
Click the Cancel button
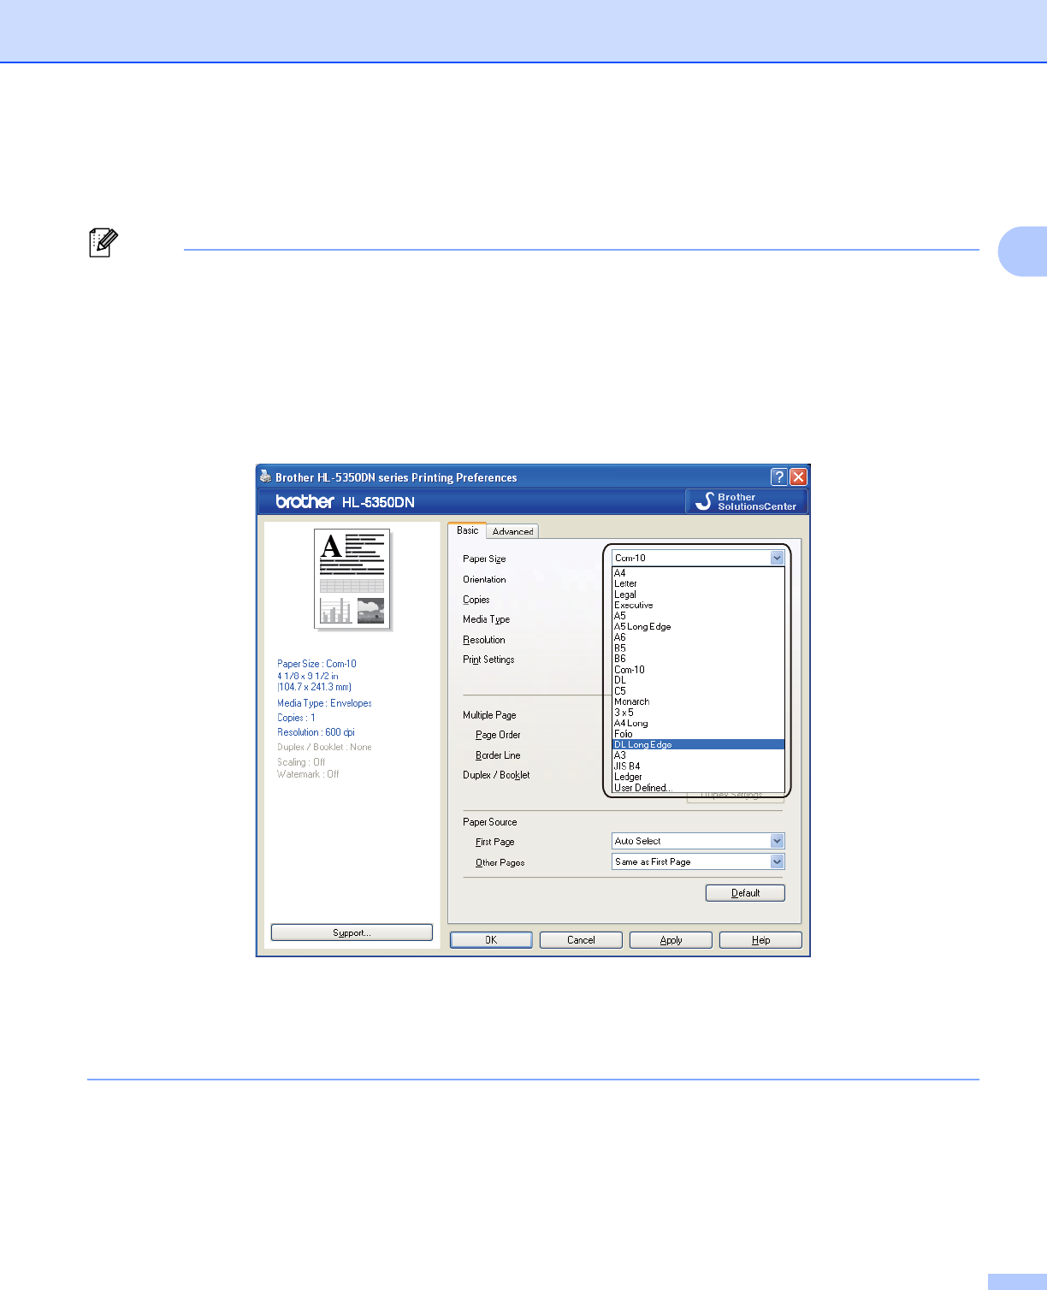click(581, 940)
